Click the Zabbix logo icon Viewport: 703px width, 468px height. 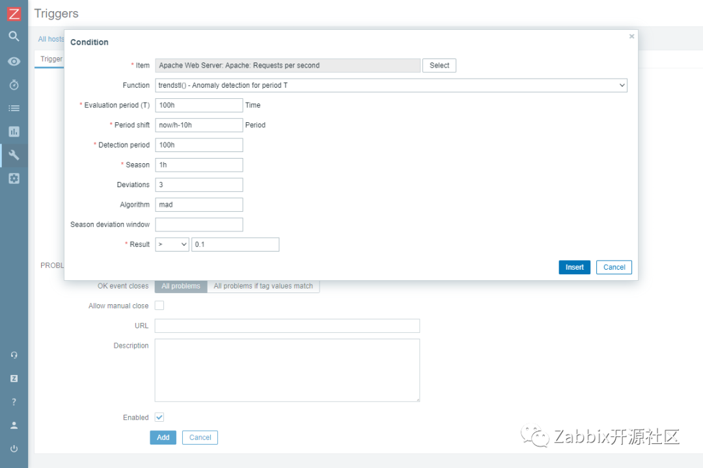pyautogui.click(x=14, y=13)
